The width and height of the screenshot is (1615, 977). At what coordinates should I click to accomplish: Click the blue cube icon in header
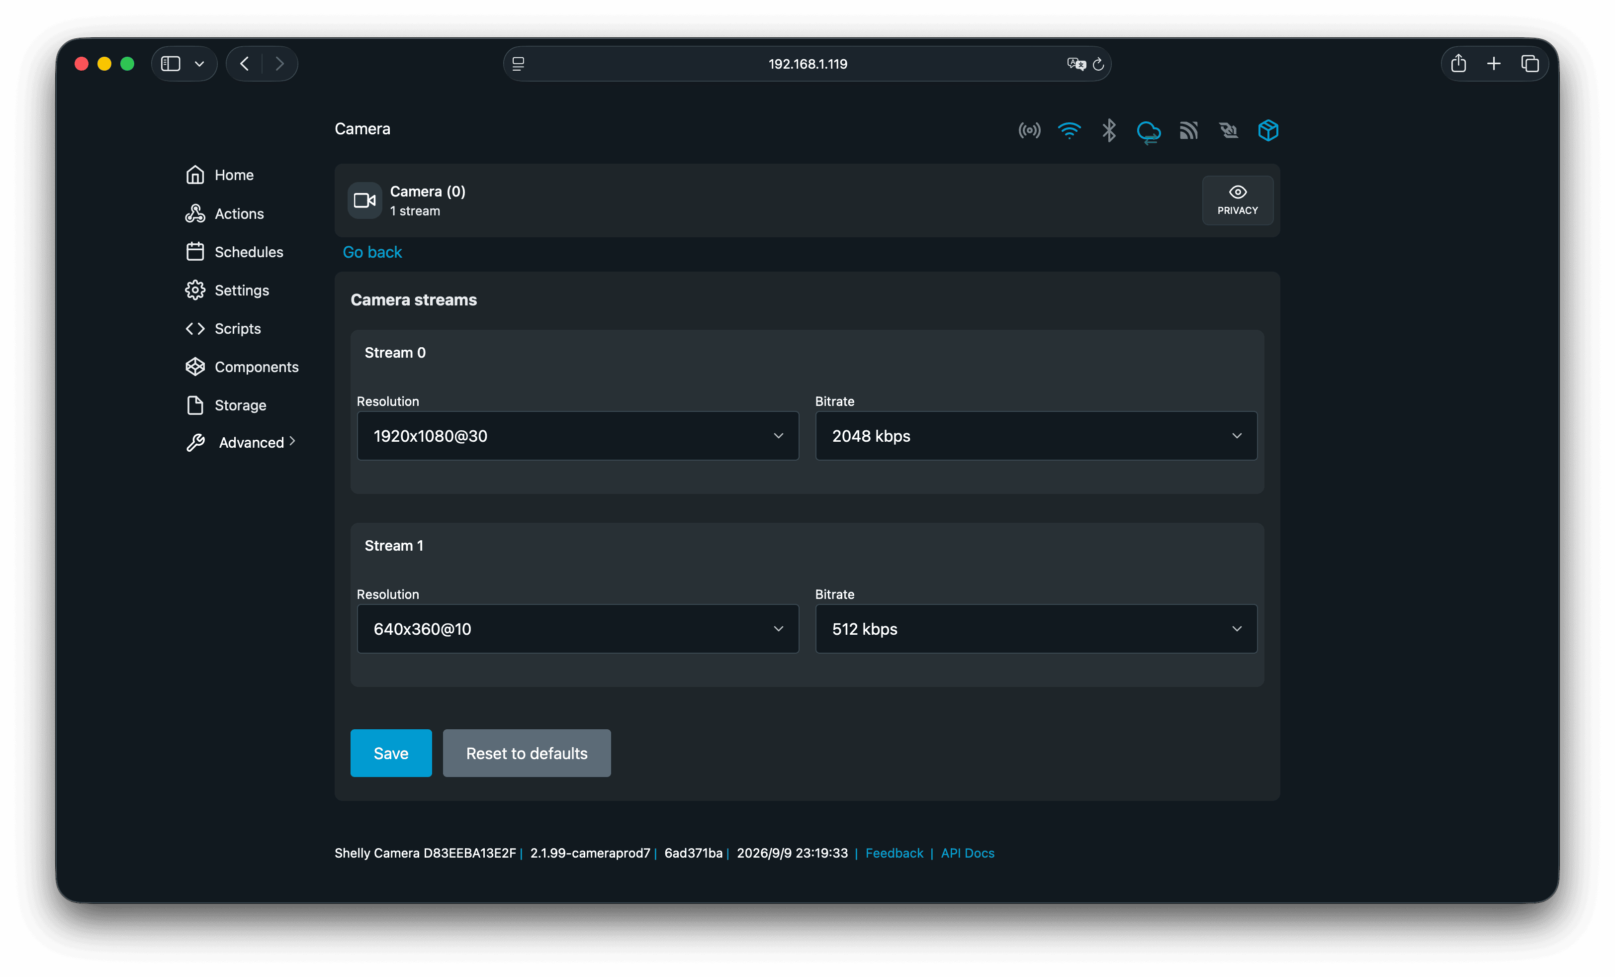coord(1268,130)
